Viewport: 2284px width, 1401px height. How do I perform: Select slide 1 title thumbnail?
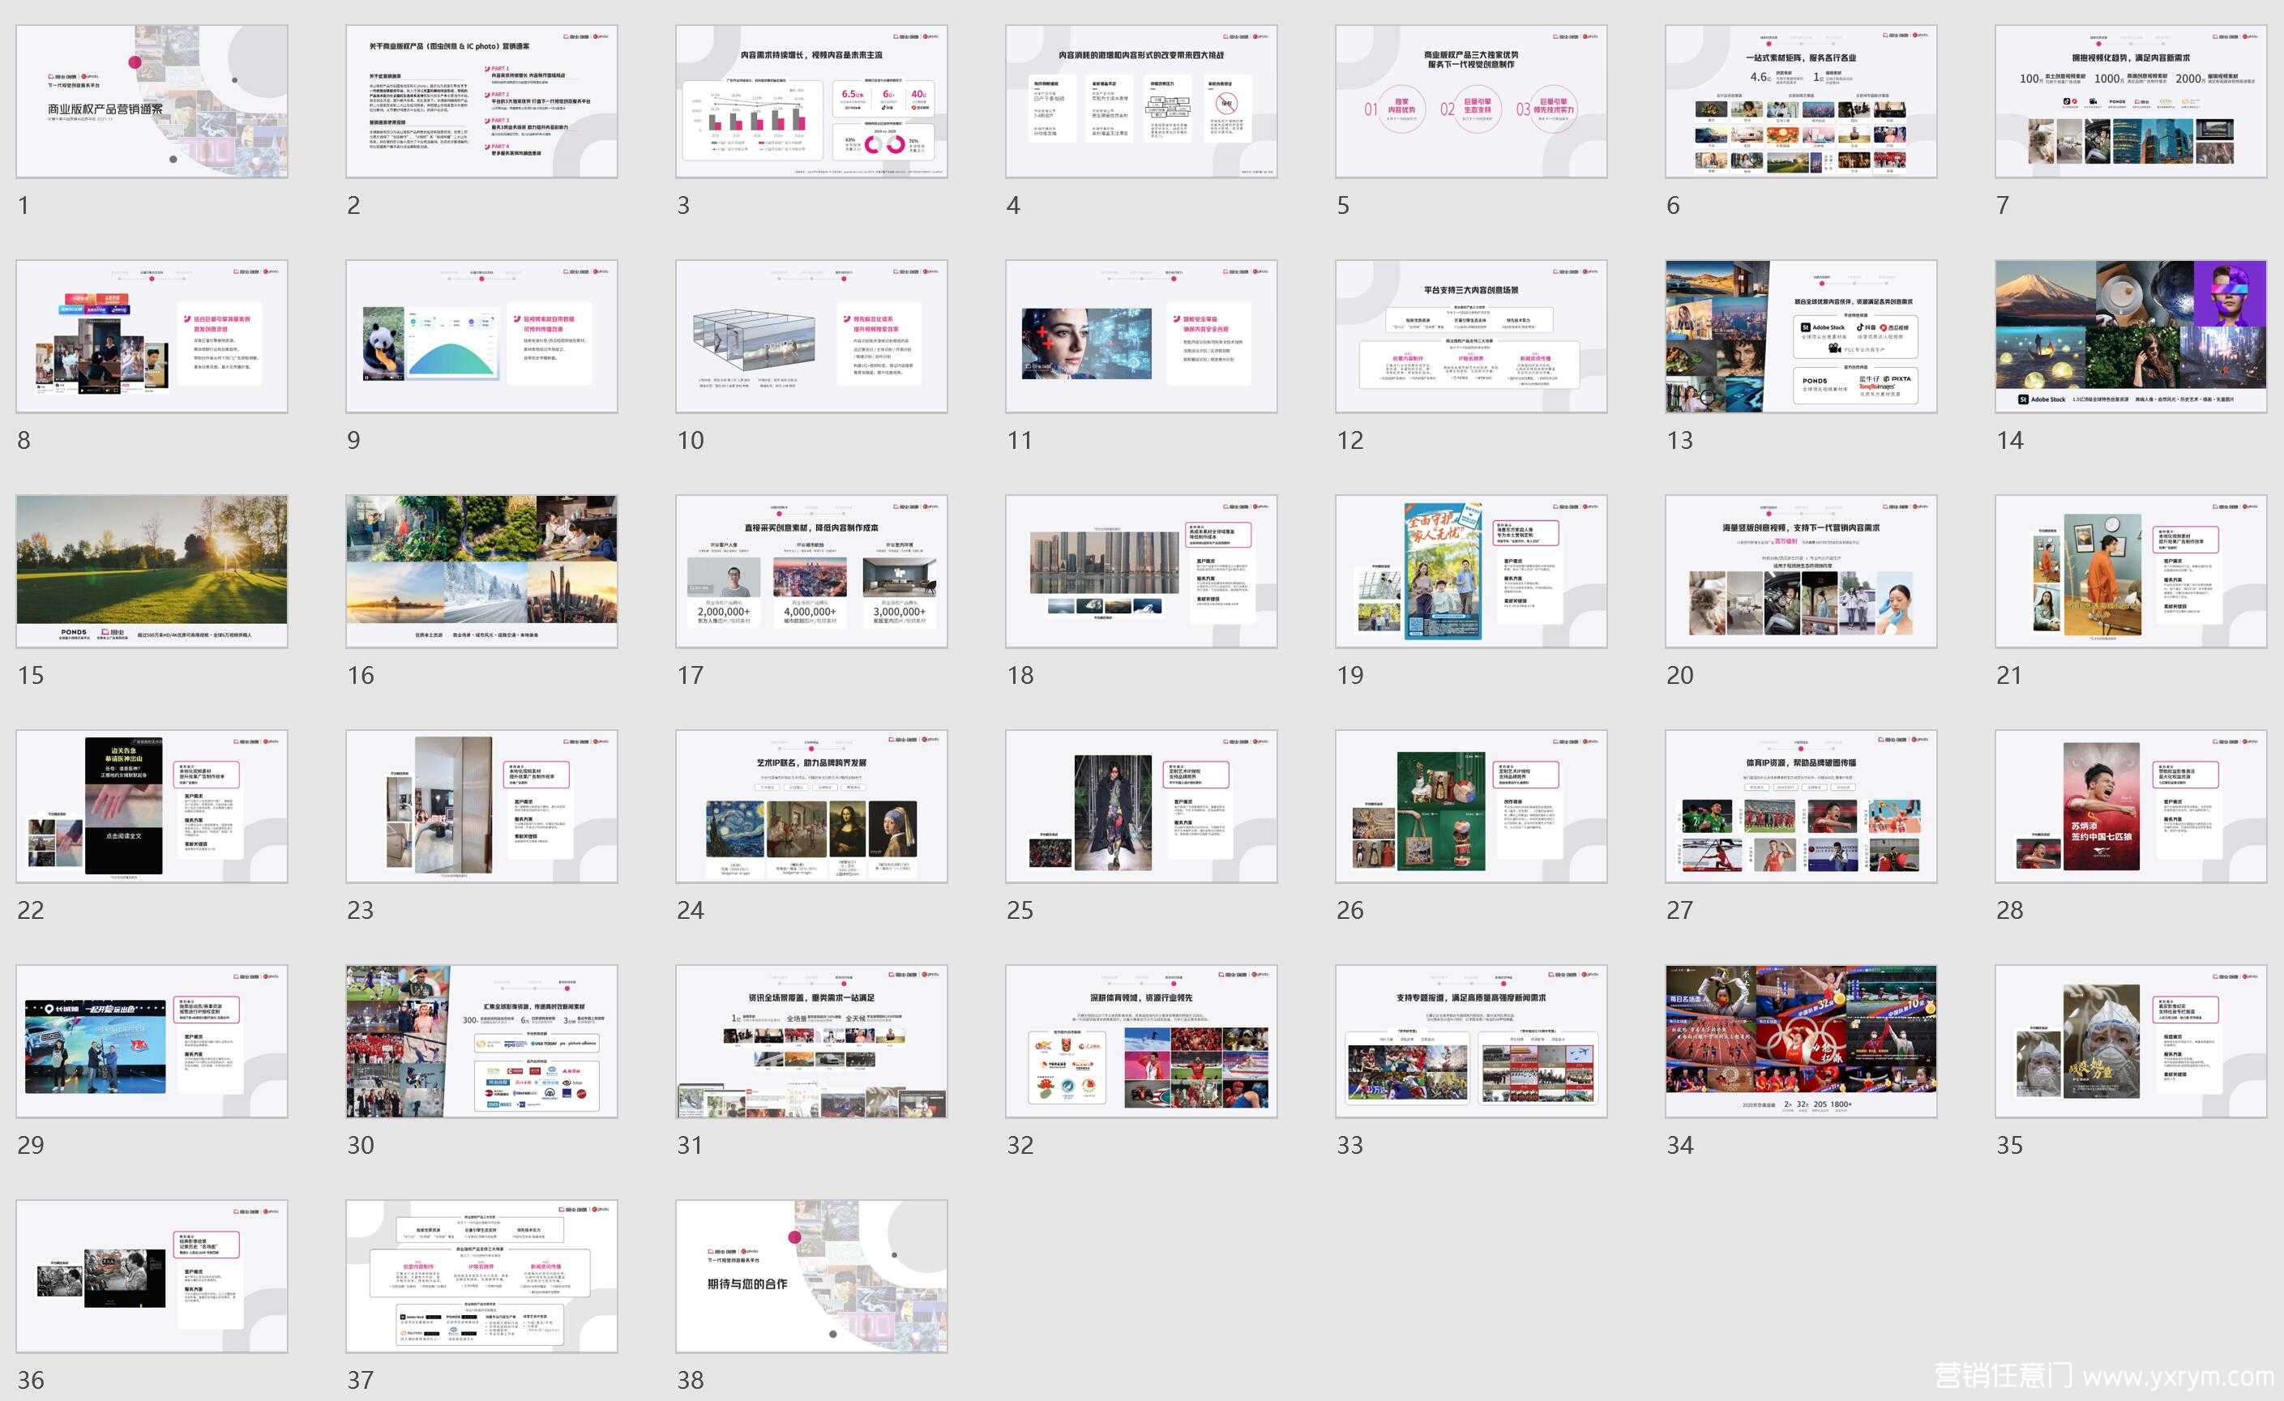(x=151, y=101)
